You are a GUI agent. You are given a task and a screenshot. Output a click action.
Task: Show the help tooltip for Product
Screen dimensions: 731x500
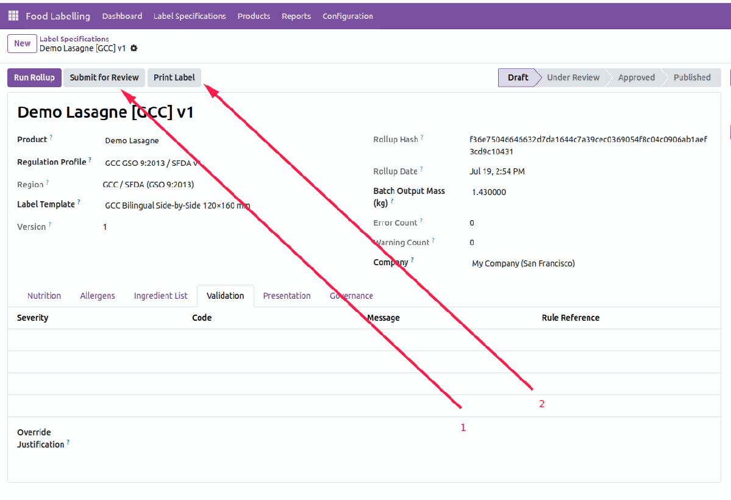coord(51,137)
